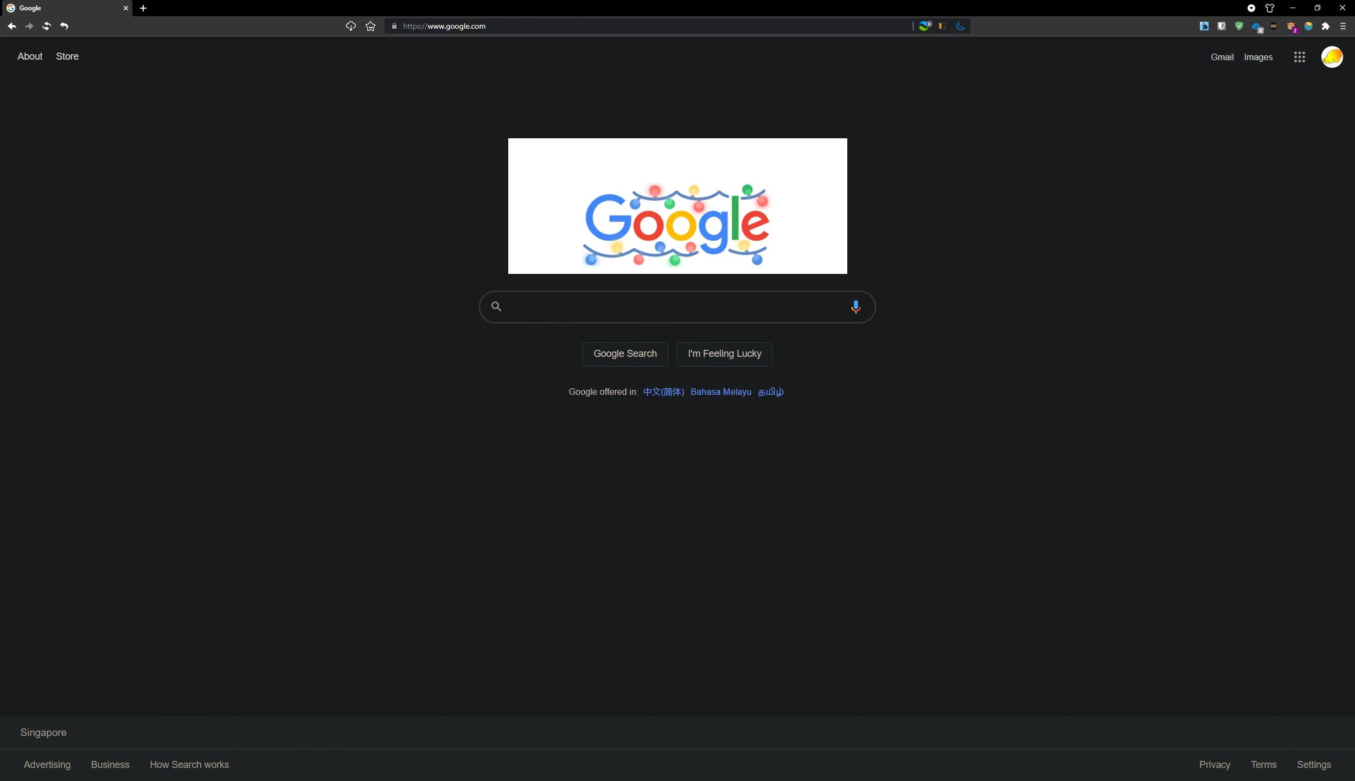Toggle the dark mode moon extension icon
The image size is (1355, 781).
pos(960,26)
